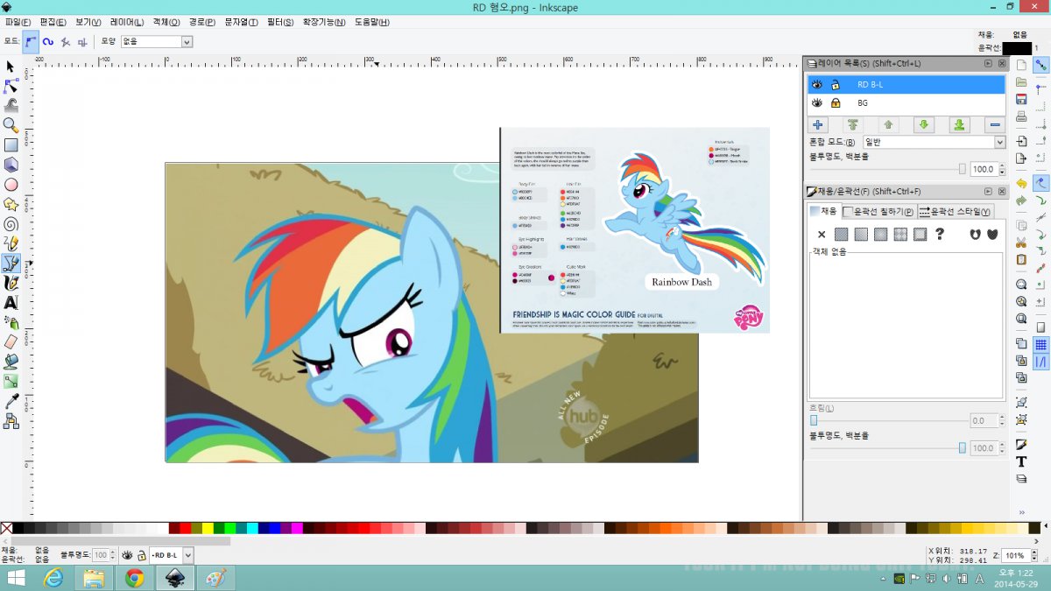Select the BG layer row
The width and height of the screenshot is (1051, 591).
tap(906, 103)
